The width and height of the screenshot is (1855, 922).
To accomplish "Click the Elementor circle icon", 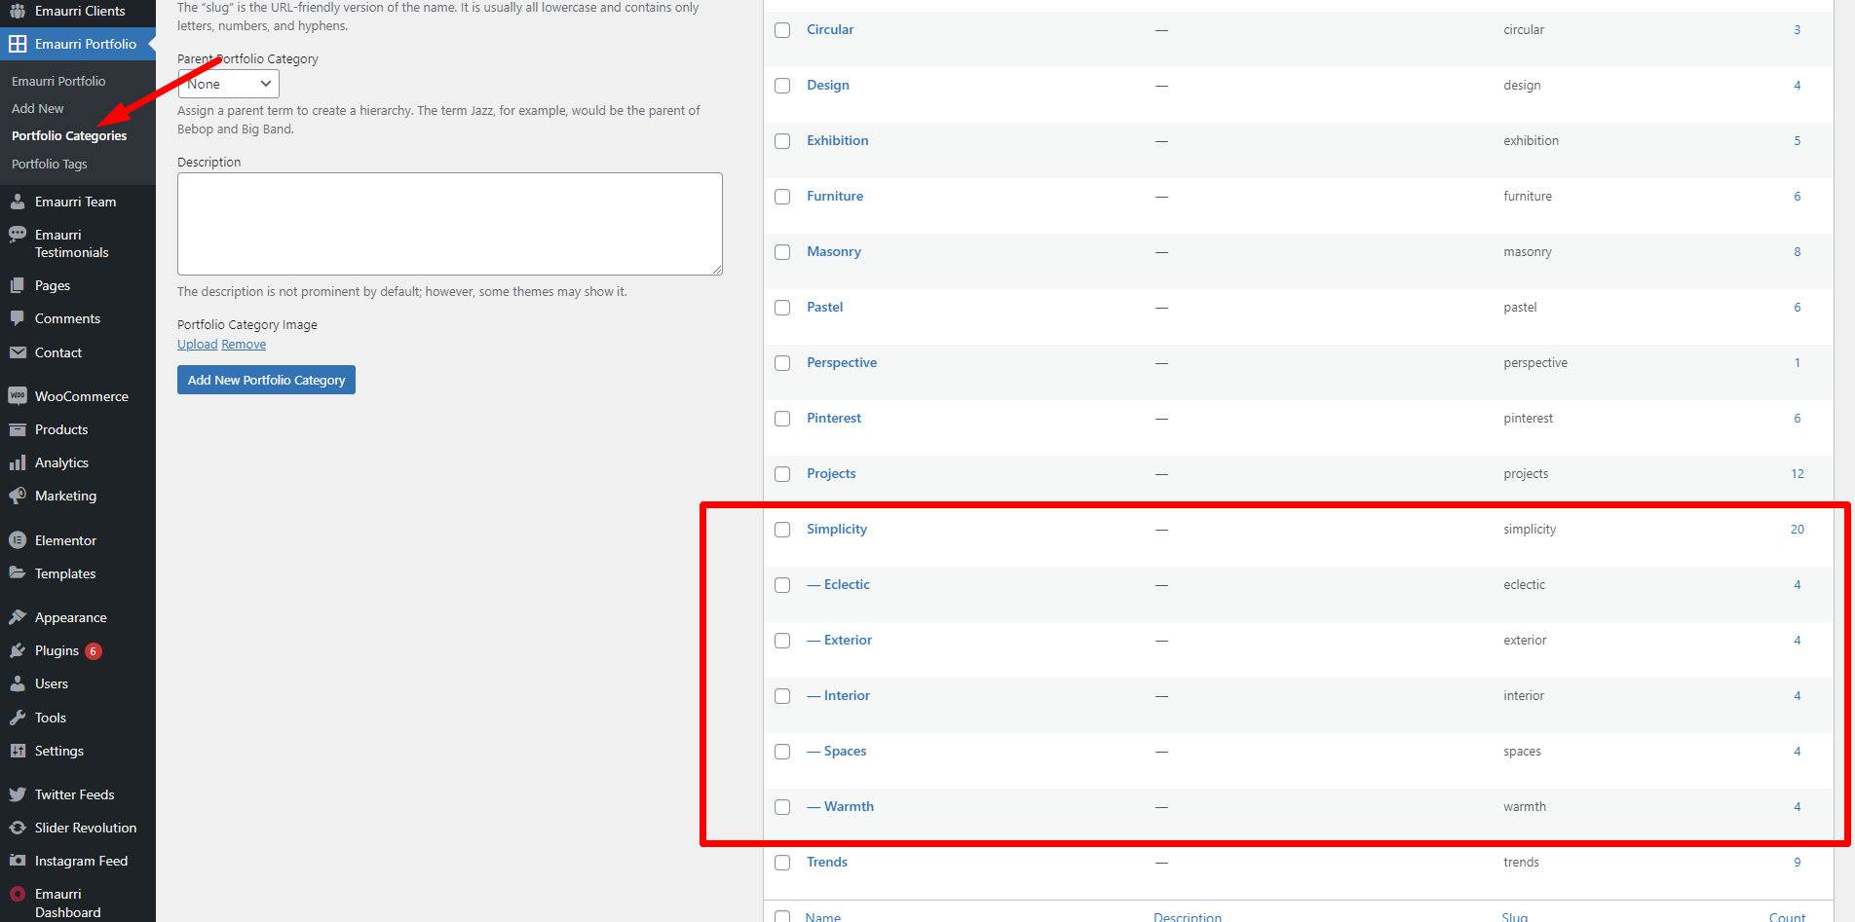I will point(18,540).
